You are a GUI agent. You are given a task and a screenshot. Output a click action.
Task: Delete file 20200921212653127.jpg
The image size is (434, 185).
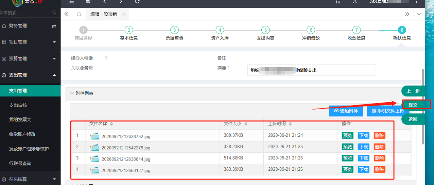pyautogui.click(x=379, y=169)
